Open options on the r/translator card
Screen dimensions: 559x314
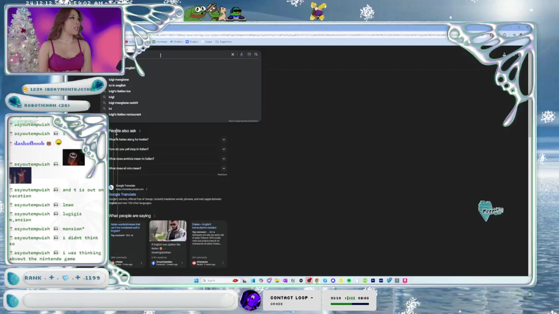click(x=223, y=263)
